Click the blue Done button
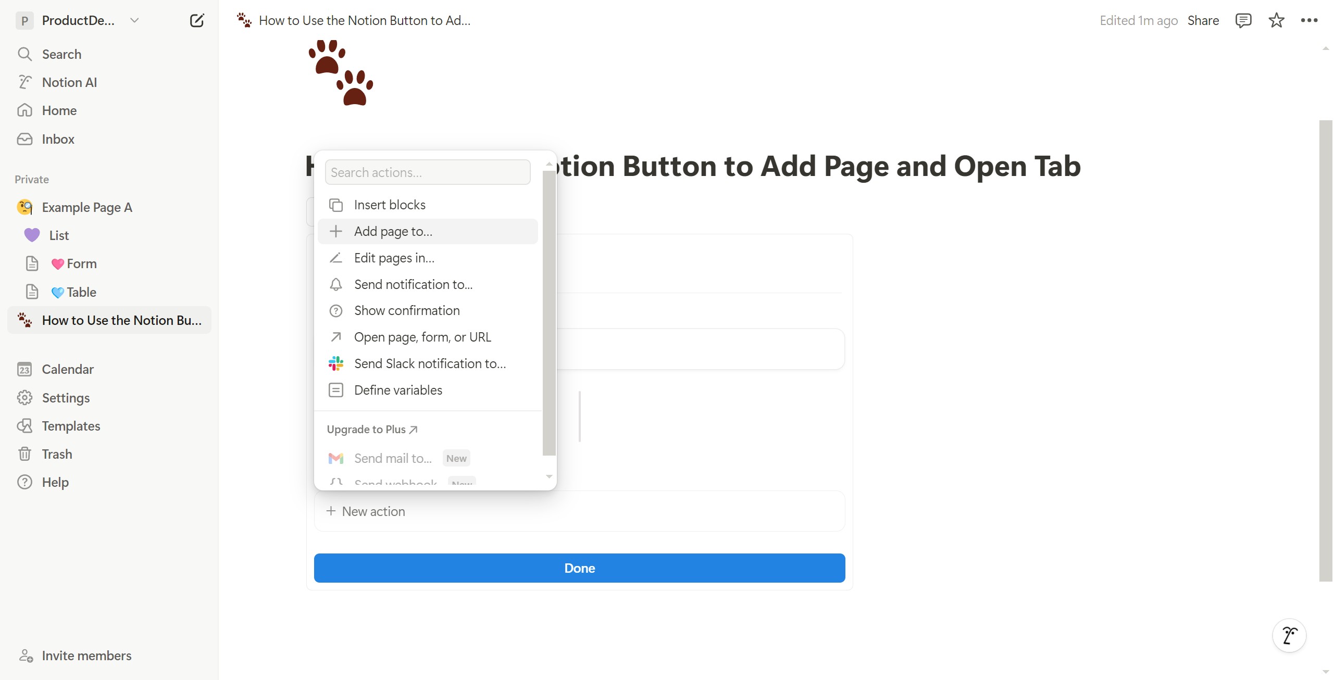The image size is (1334, 680). point(579,568)
